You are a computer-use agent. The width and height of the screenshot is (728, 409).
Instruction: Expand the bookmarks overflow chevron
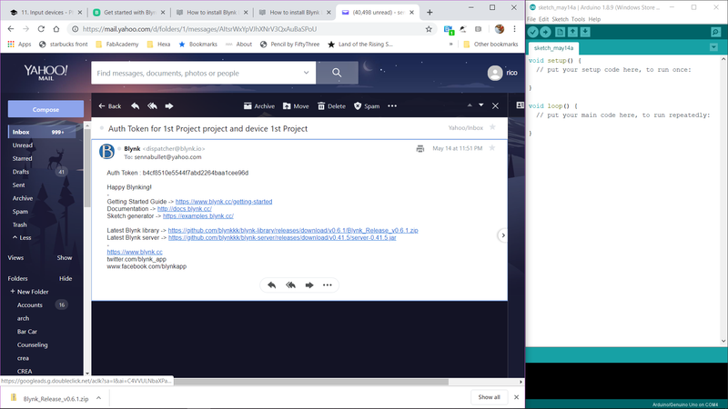click(450, 44)
